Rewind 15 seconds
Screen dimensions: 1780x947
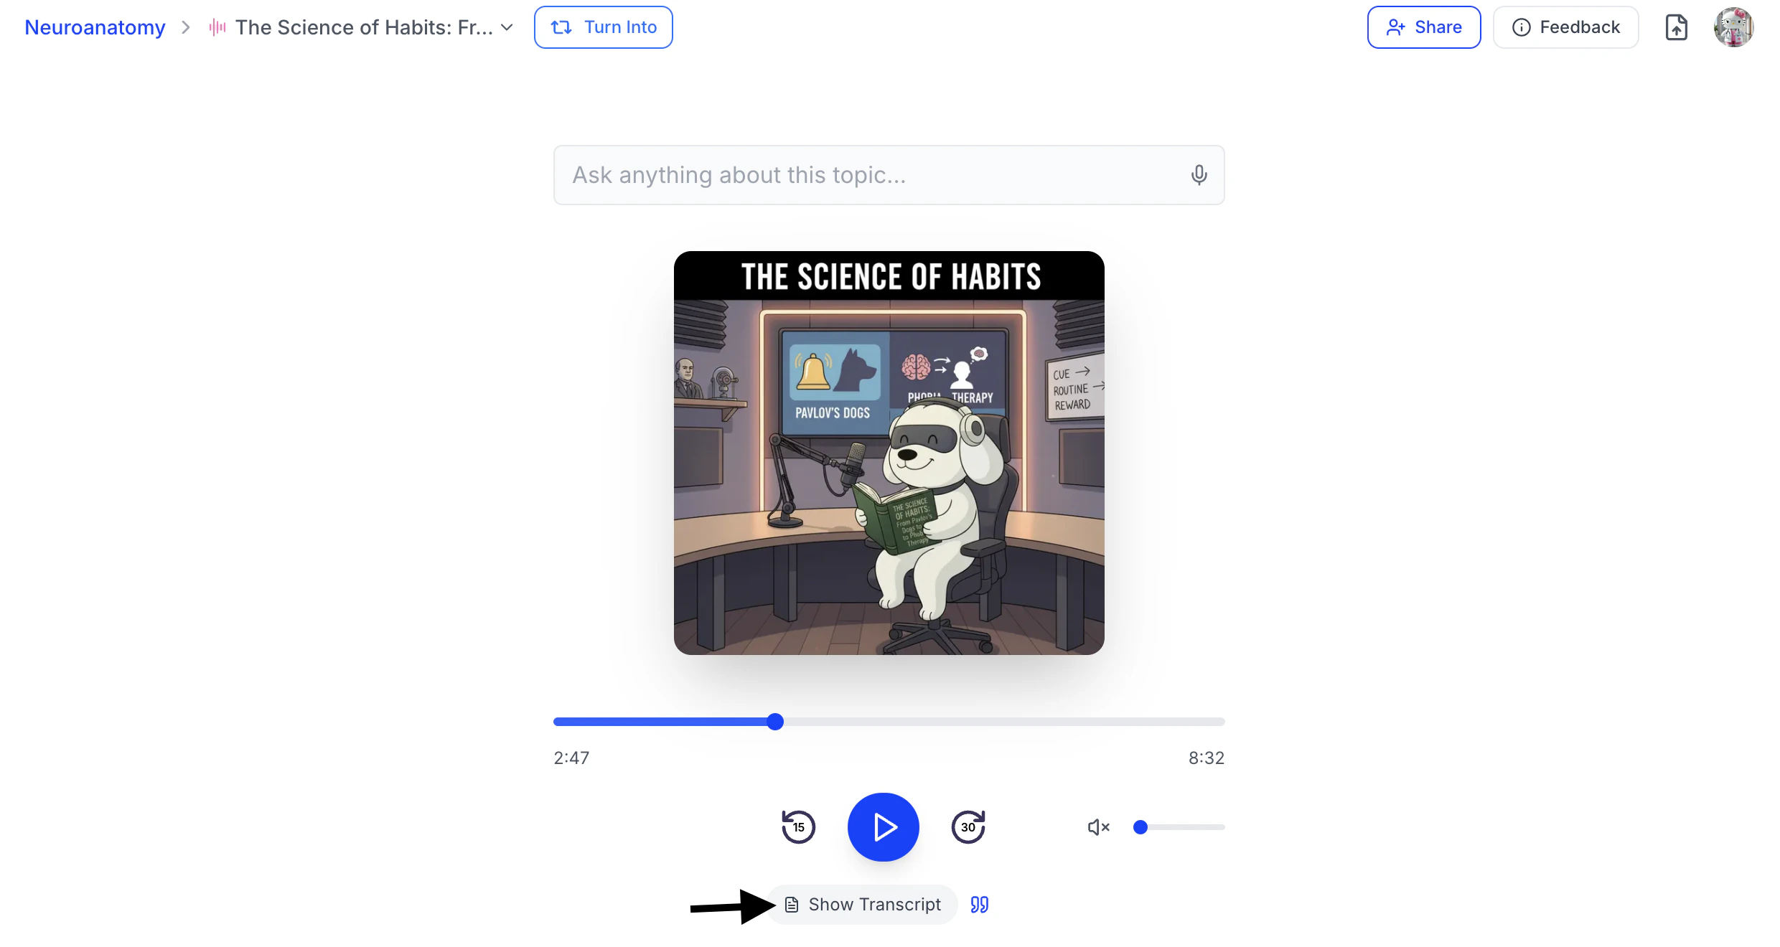tap(798, 827)
